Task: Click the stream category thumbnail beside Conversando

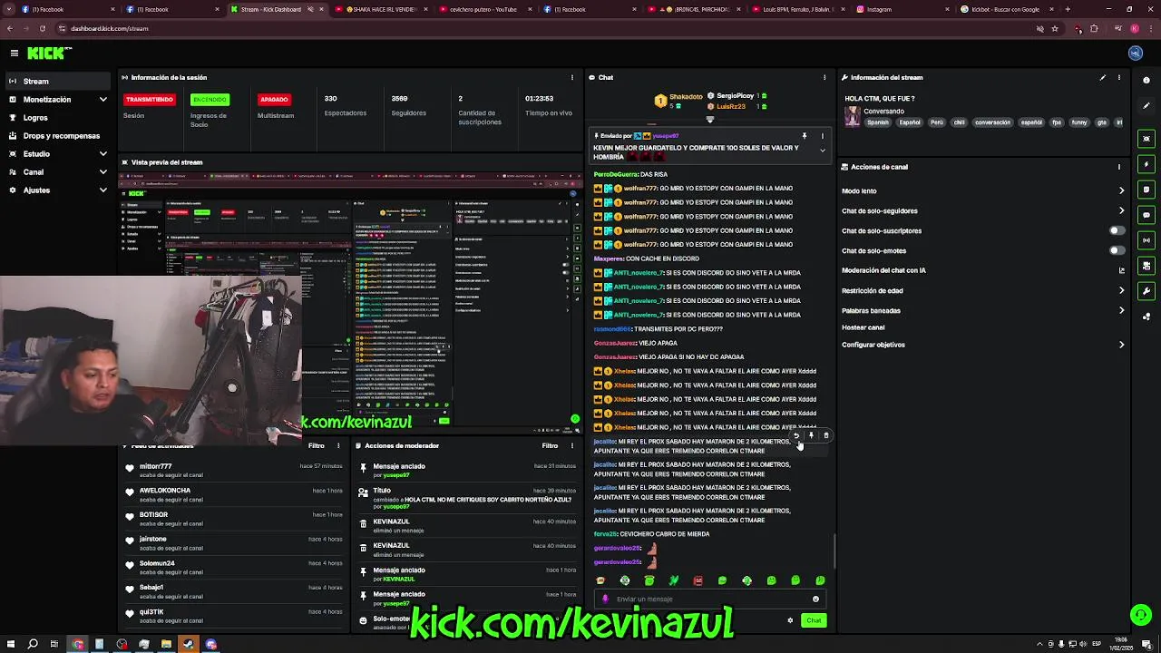Action: coord(852,116)
